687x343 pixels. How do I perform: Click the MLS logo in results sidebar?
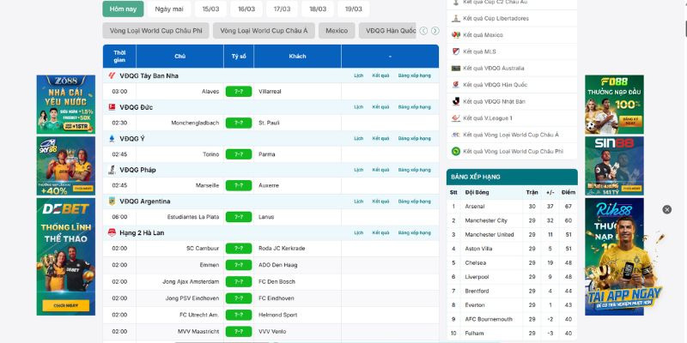coord(455,51)
